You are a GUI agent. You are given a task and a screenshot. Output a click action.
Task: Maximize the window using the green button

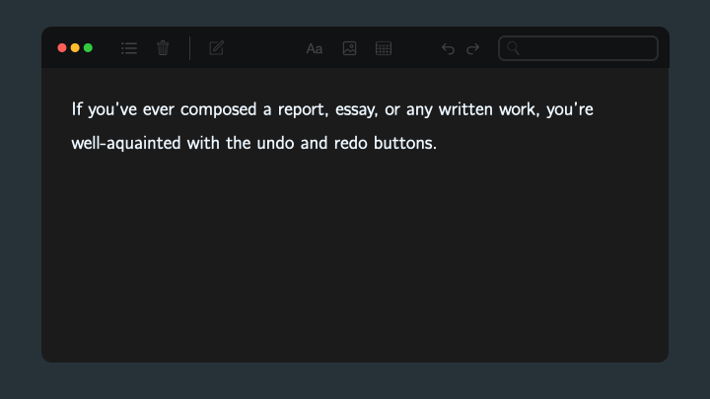[x=89, y=48]
